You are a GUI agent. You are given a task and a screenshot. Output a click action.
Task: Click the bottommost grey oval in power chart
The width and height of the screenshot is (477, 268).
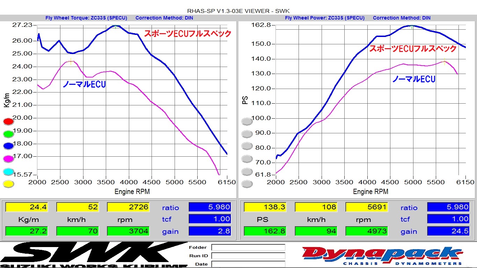tap(247, 184)
